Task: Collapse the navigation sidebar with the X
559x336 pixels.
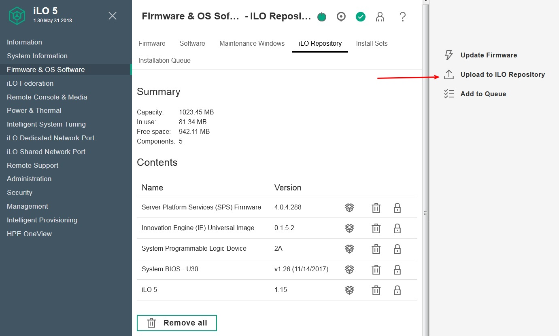Action: click(x=112, y=15)
